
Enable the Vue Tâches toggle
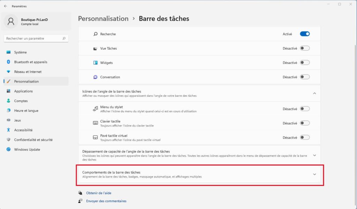305,48
